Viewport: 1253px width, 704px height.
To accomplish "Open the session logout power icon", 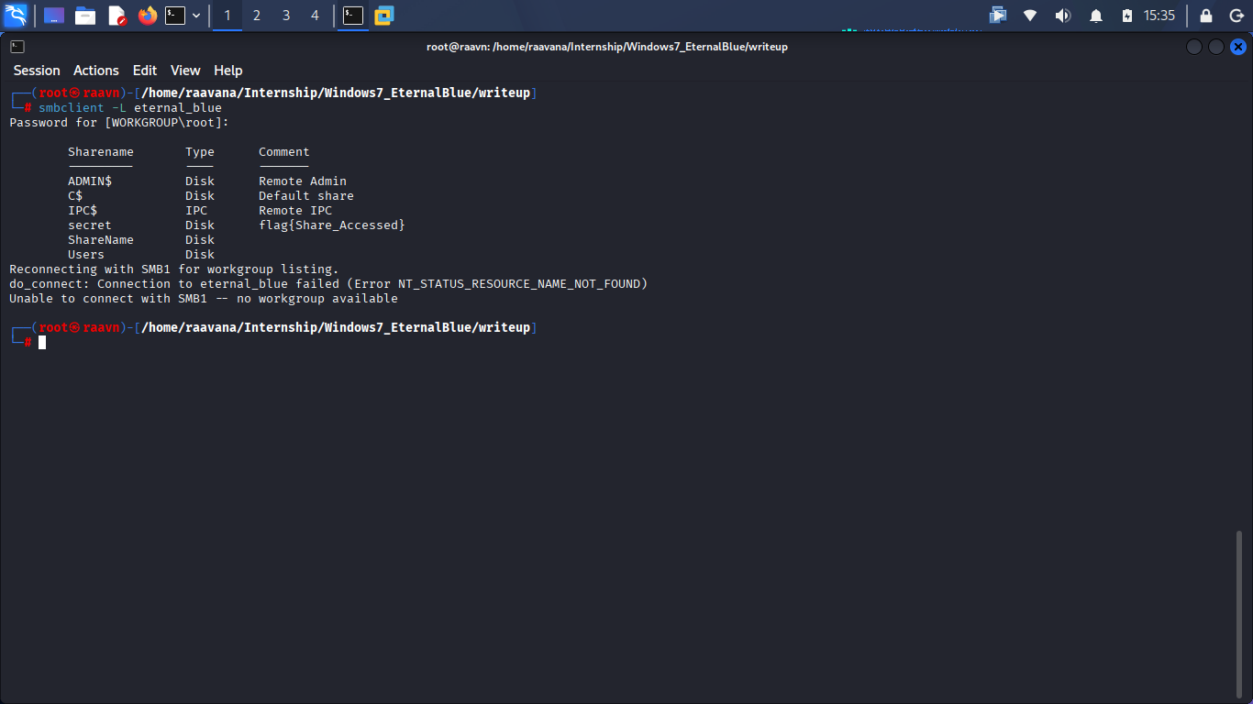I will [x=1236, y=16].
